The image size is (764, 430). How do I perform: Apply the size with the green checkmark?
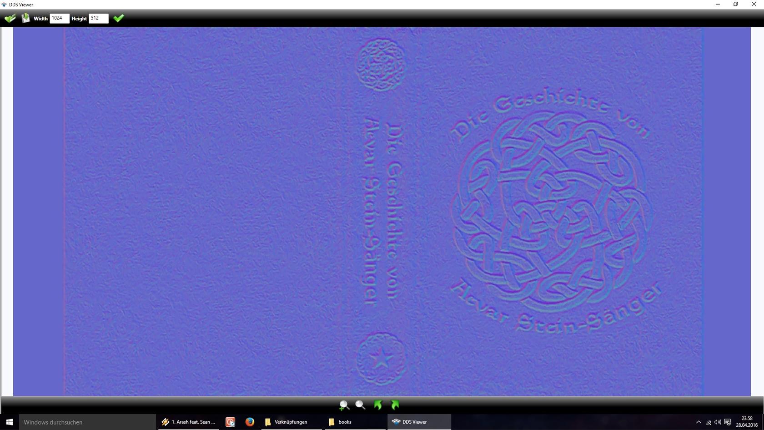[x=119, y=18]
